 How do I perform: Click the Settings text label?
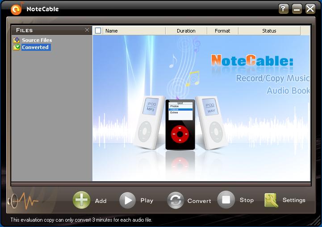pos(294,200)
